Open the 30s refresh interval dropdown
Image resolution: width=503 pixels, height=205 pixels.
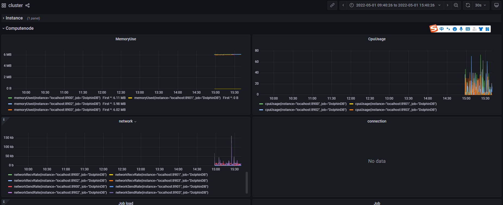point(480,5)
